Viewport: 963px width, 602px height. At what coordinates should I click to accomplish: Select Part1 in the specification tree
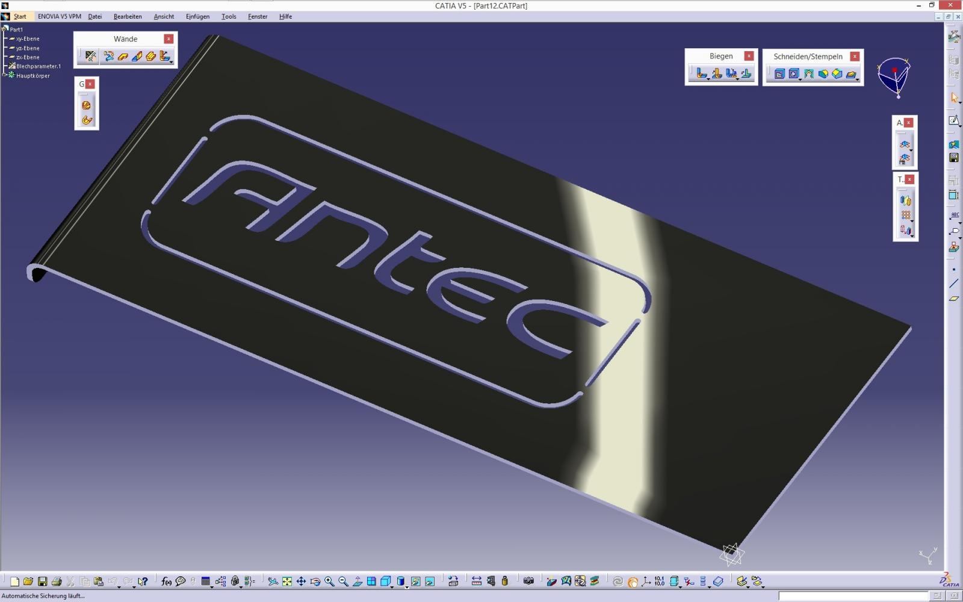pos(16,29)
